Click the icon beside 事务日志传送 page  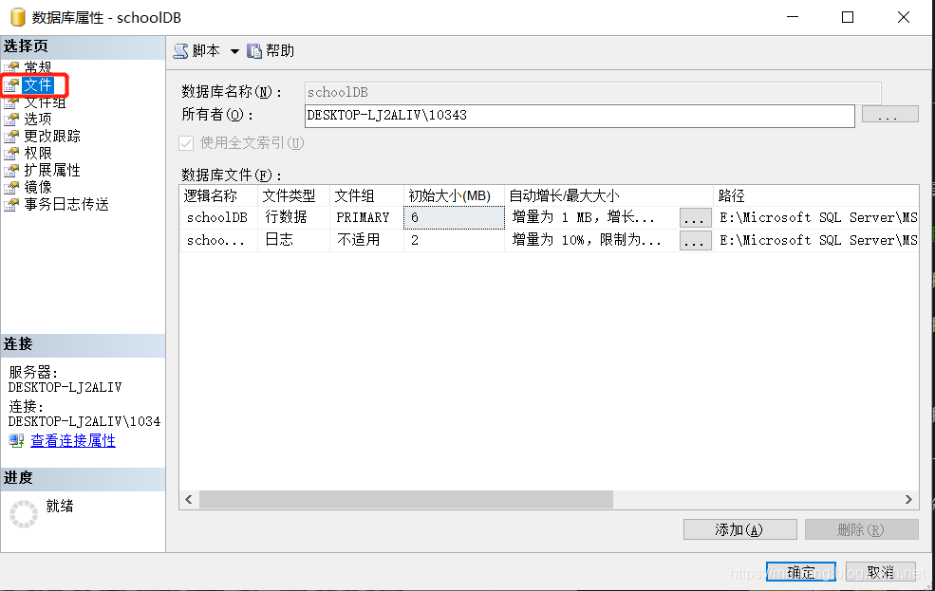point(11,205)
